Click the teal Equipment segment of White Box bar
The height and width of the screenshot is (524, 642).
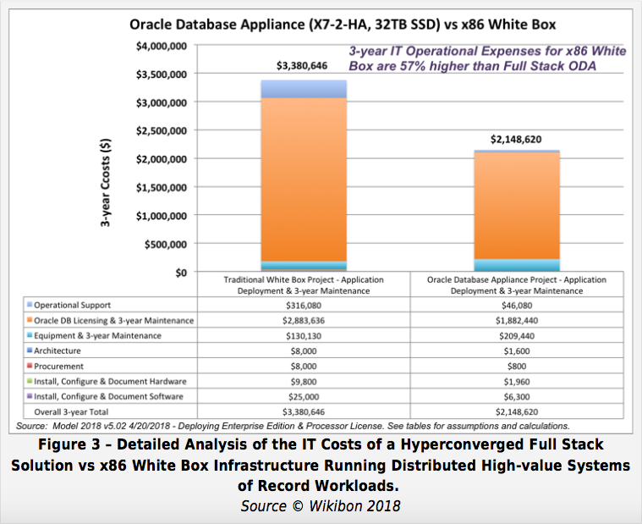(304, 265)
